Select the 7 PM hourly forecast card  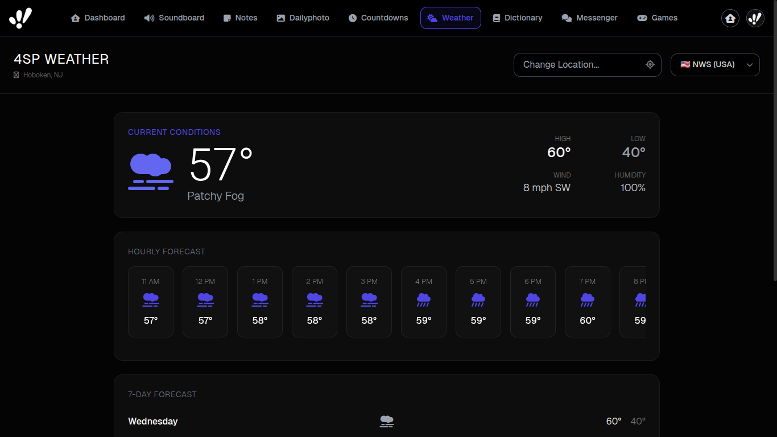587,302
